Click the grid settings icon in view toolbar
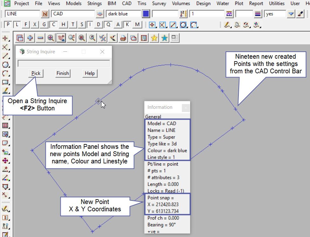Viewport: 310px width, 237px height. point(144,38)
